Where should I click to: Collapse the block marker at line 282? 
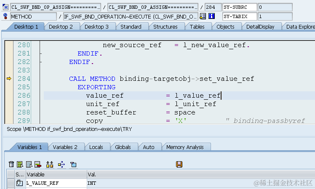point(40,62)
